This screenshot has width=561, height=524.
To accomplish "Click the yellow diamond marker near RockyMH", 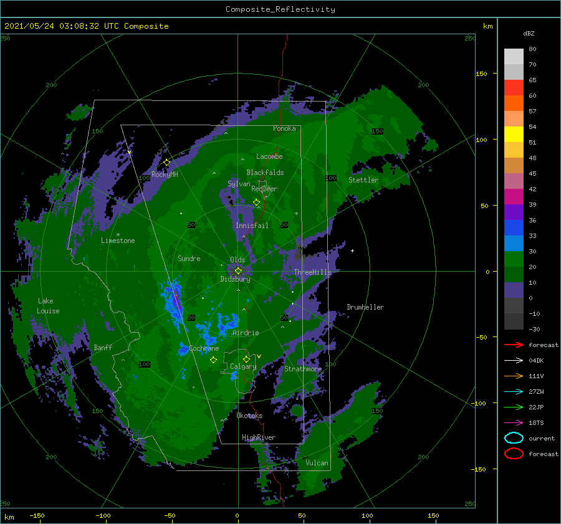I will (x=166, y=163).
